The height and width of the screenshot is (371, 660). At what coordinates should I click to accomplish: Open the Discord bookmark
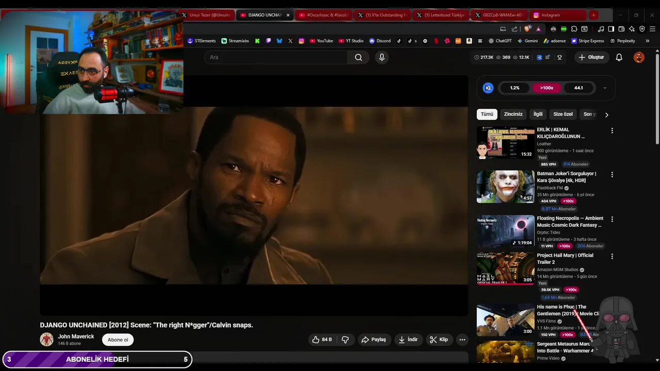(380, 41)
